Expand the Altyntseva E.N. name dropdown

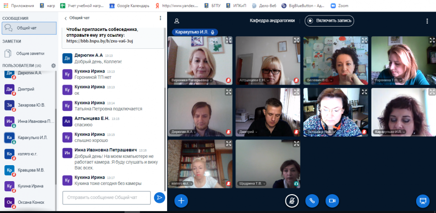(253, 80)
